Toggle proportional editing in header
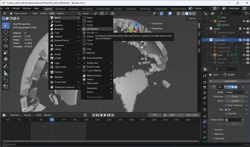Screen dimensions: 250x147 112,13
